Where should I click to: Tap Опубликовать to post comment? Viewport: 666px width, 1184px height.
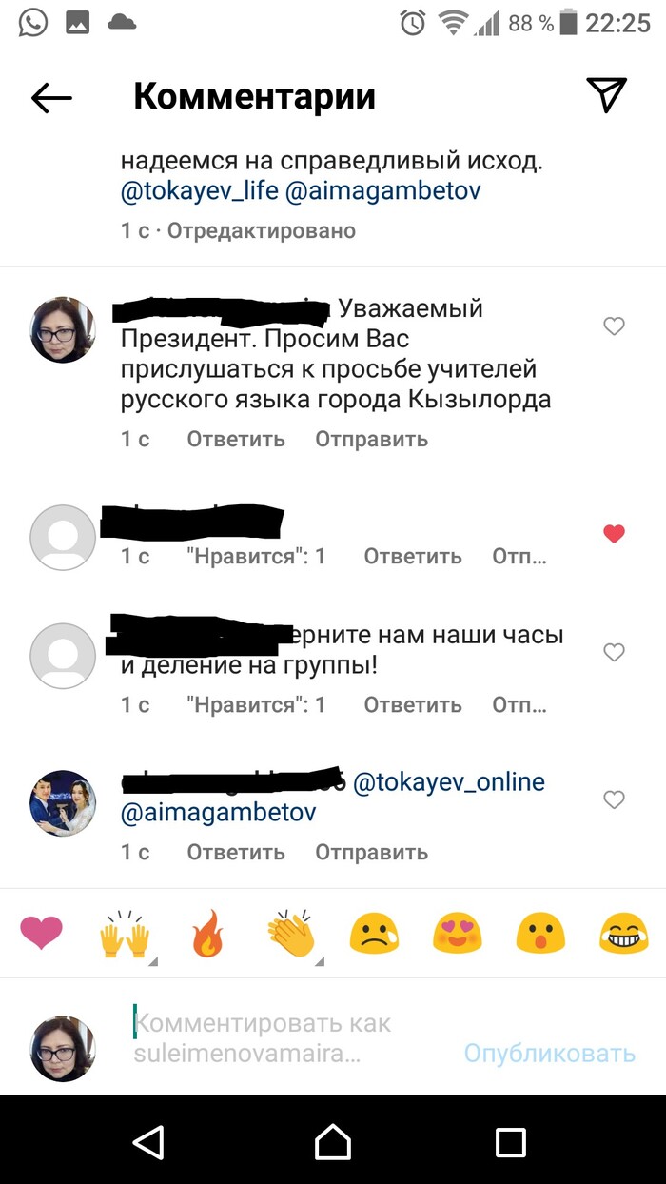coord(549,1054)
